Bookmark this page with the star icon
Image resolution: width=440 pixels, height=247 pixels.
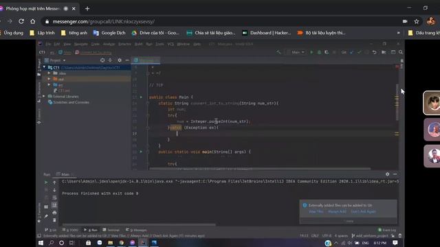click(417, 21)
